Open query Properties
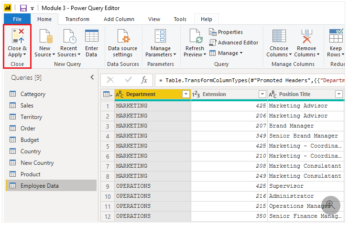The height and width of the screenshot is (225, 349). click(226, 32)
